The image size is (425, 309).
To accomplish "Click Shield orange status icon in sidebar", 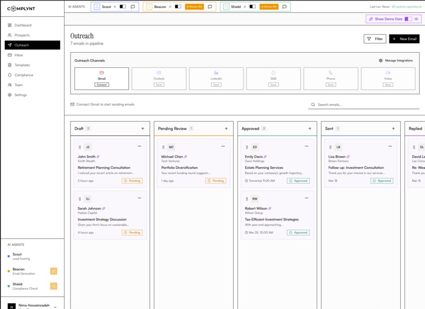I will (54, 286).
